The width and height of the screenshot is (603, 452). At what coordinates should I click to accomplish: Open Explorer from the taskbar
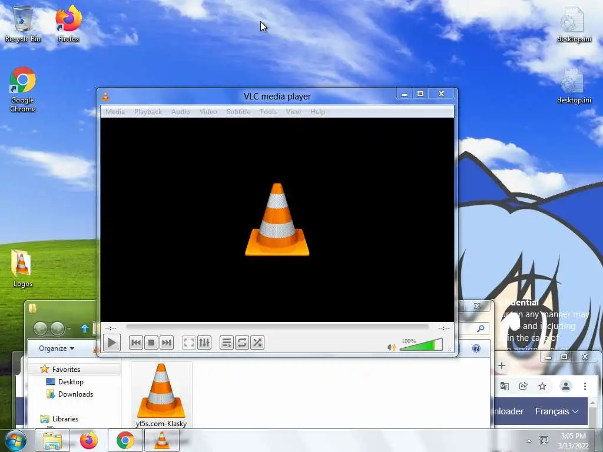pyautogui.click(x=52, y=440)
